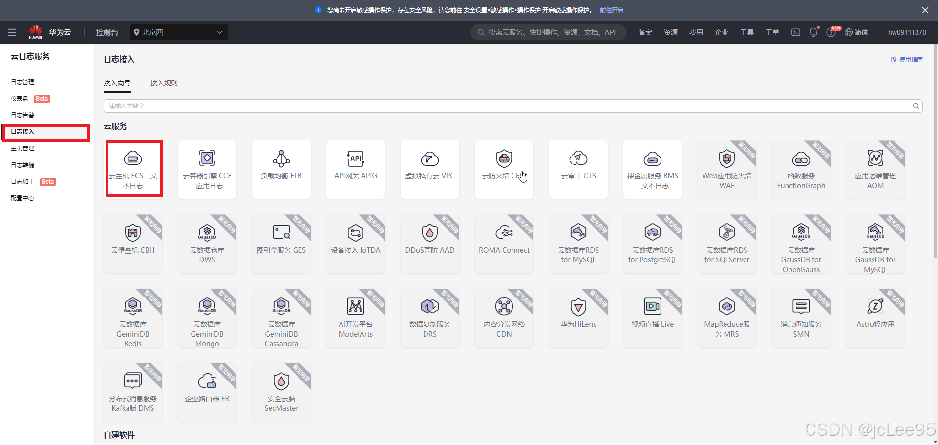The height and width of the screenshot is (445, 938).
Task: Select the CCE container engine card
Action: point(207,169)
